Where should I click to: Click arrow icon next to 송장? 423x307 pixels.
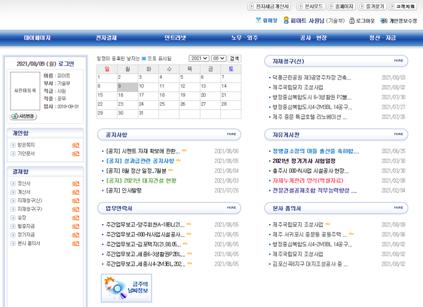point(13,218)
